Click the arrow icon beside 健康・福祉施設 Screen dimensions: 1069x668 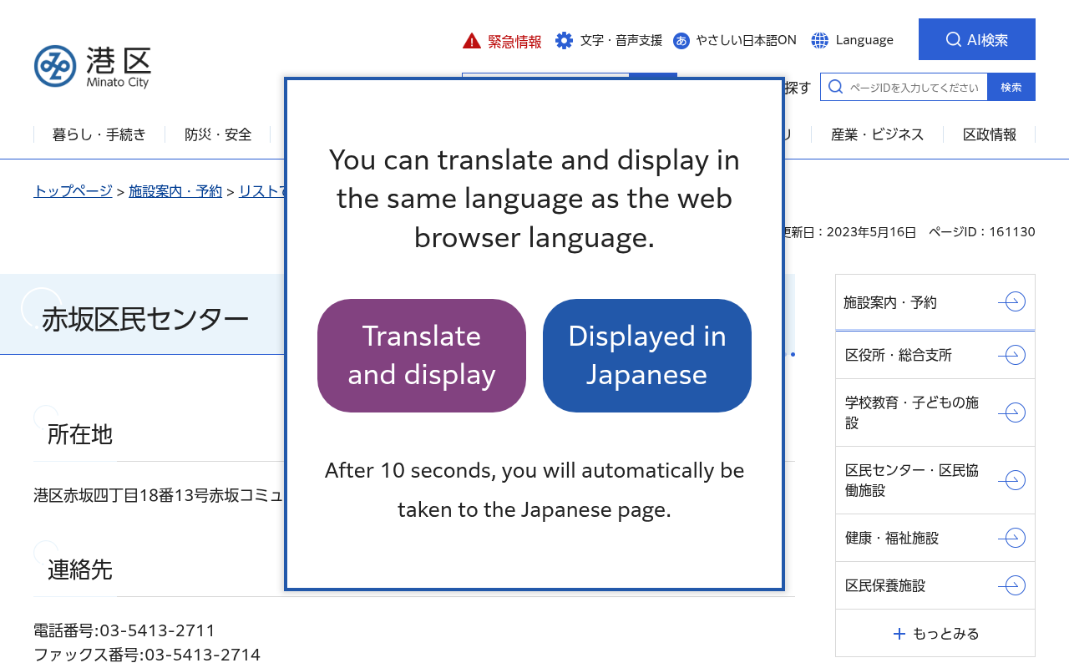point(1011,538)
